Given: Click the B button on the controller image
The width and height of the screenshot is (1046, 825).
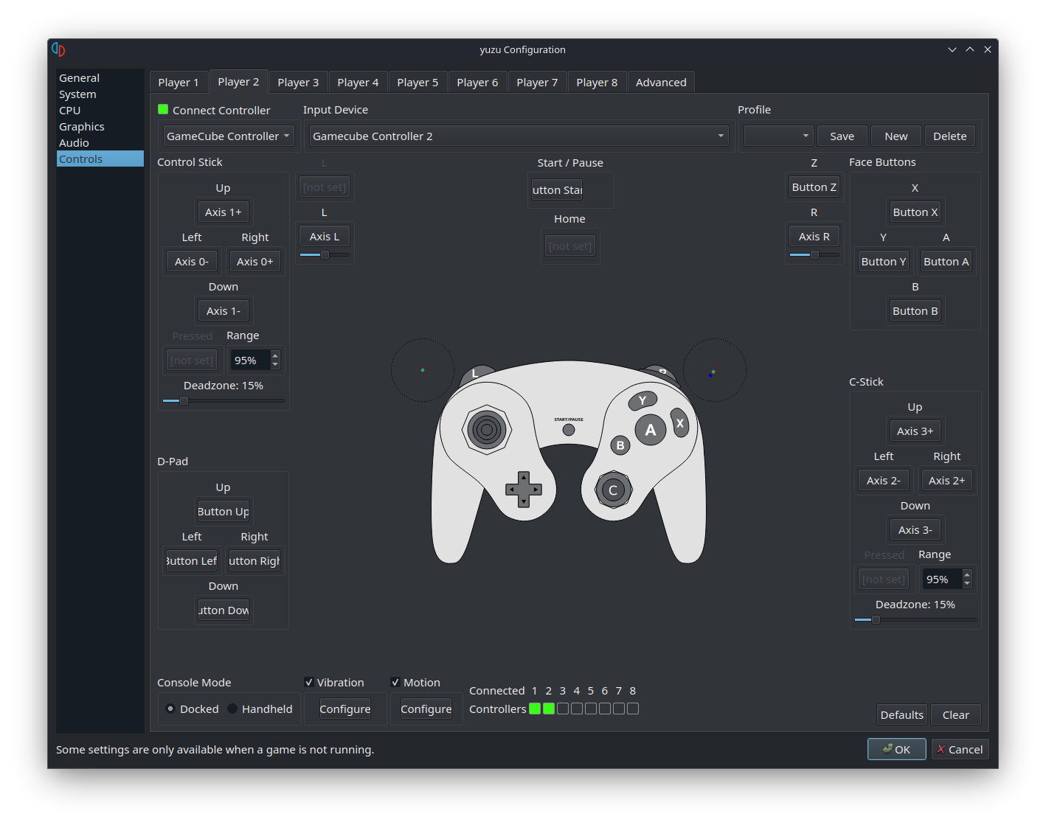Looking at the screenshot, I should pos(620,445).
